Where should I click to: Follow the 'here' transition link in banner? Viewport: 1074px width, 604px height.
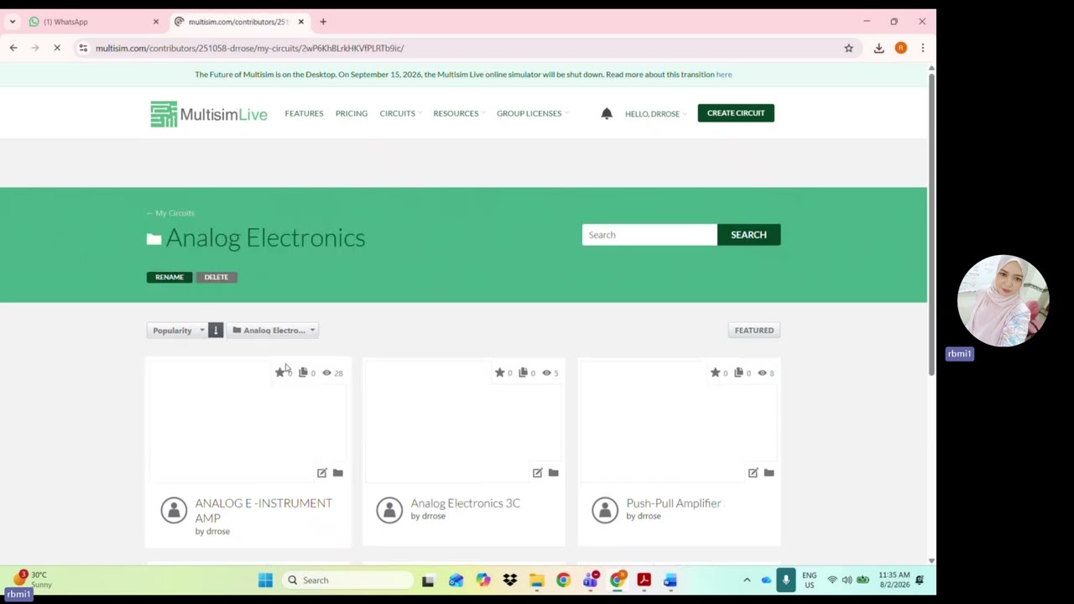(x=724, y=75)
